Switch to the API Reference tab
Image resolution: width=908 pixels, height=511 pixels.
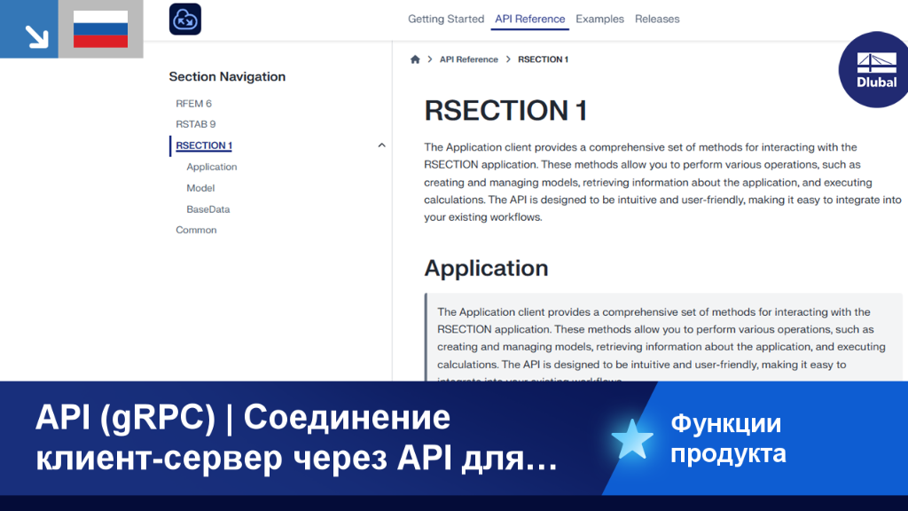(530, 20)
